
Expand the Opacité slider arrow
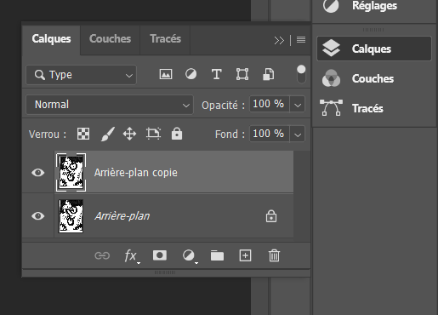[x=298, y=105]
